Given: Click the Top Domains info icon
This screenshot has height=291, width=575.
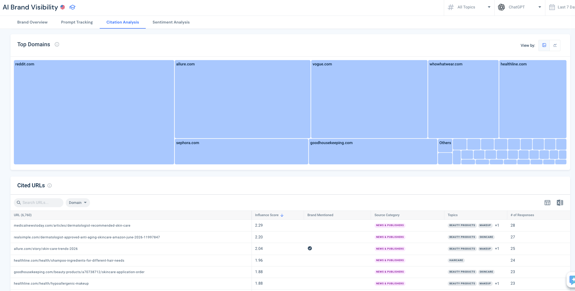Looking at the screenshot, I should (x=57, y=44).
